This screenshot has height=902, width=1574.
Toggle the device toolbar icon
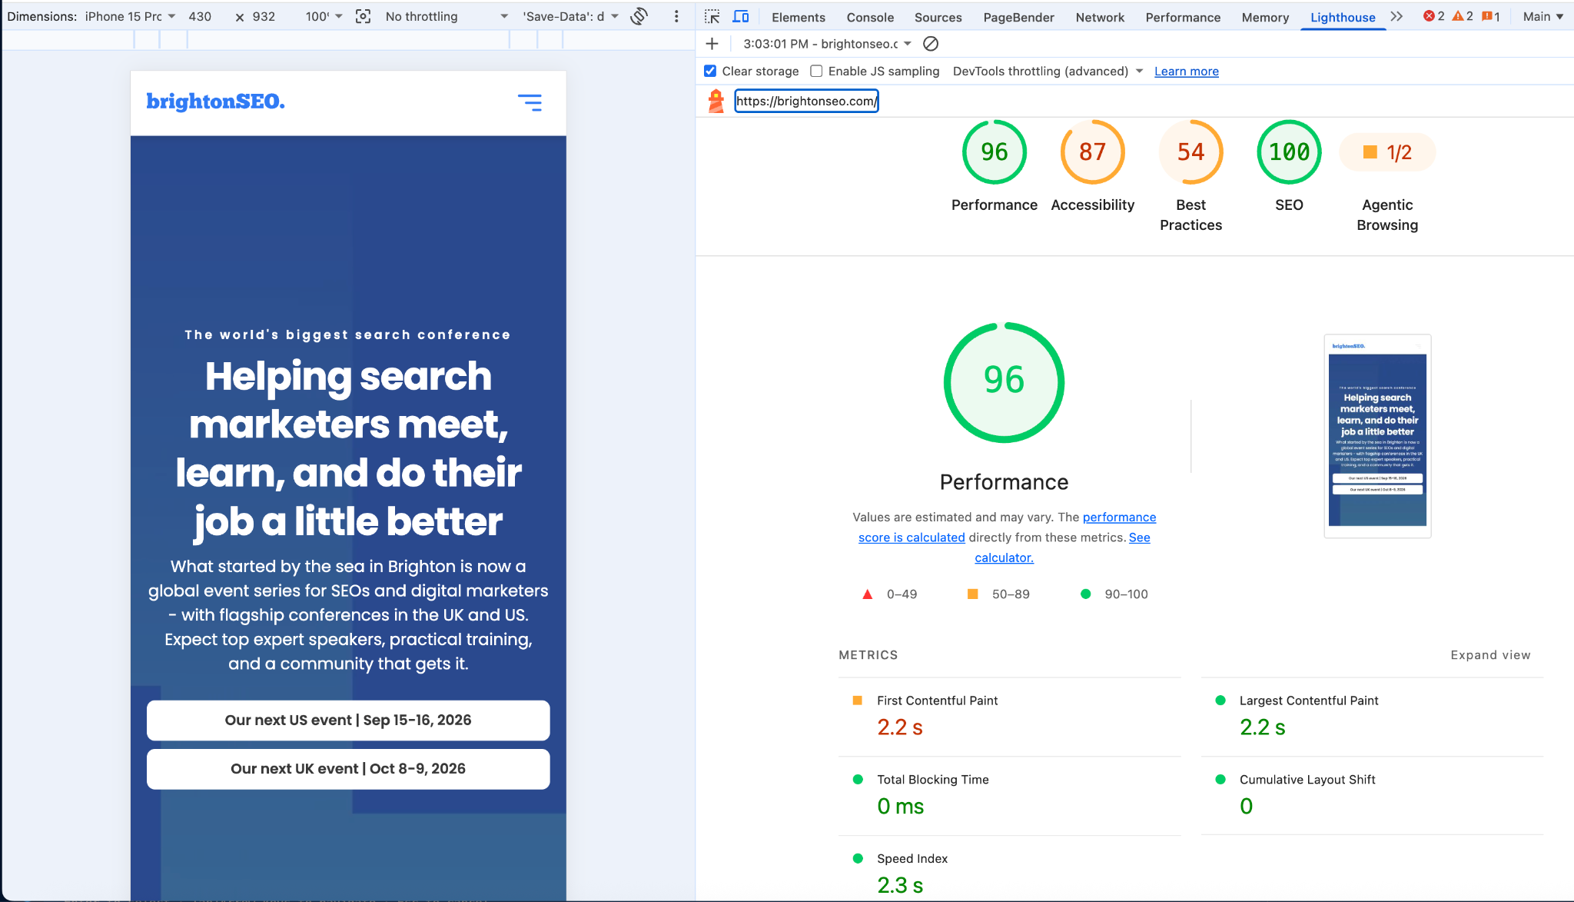pyautogui.click(x=741, y=16)
